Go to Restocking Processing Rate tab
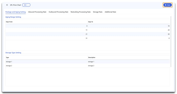 [81, 12]
